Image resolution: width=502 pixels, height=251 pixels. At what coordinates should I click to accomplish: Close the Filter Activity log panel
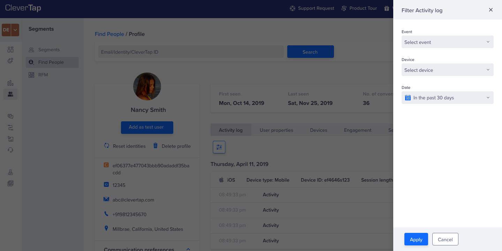coord(490,10)
